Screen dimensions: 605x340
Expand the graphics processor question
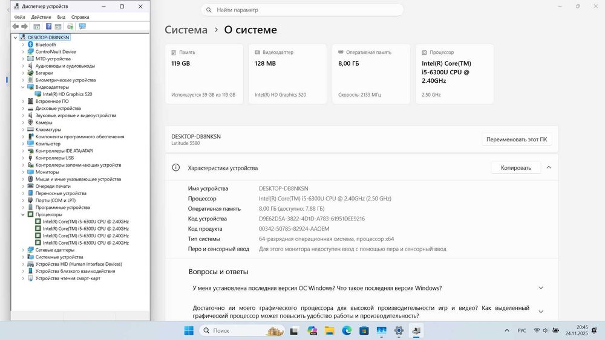(x=541, y=312)
